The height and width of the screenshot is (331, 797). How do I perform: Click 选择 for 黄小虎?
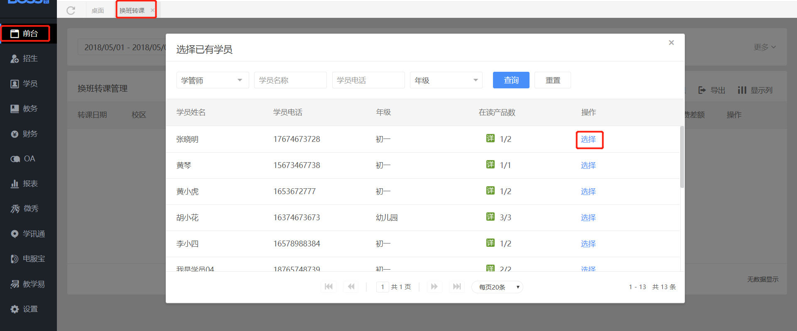(588, 192)
